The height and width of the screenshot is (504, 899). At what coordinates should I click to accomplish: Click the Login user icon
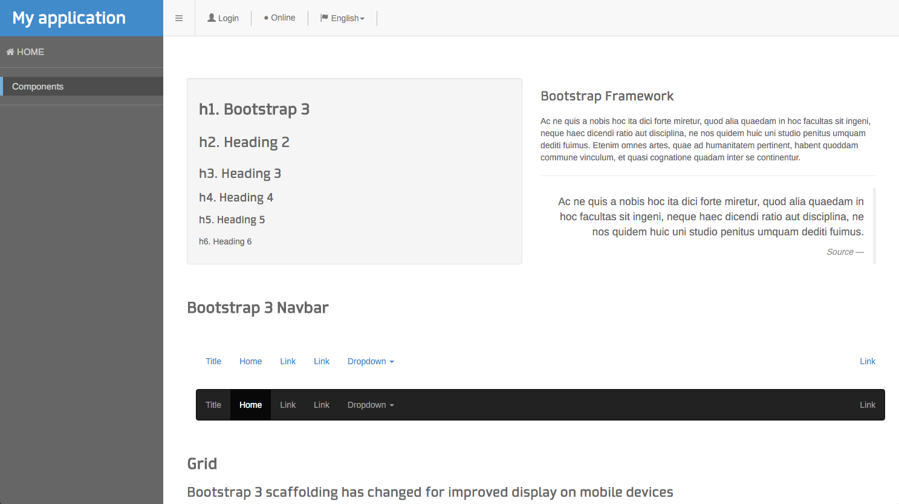(x=212, y=18)
